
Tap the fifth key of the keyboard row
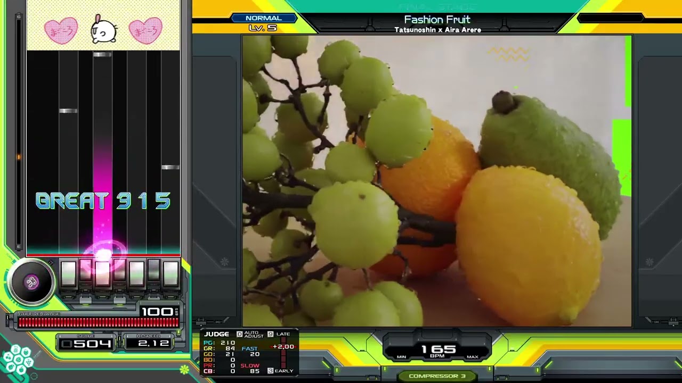pos(136,273)
